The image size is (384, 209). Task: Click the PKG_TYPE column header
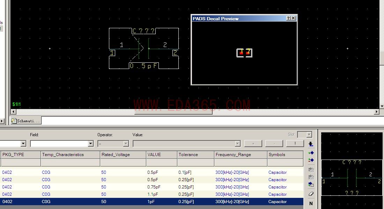coord(21,155)
